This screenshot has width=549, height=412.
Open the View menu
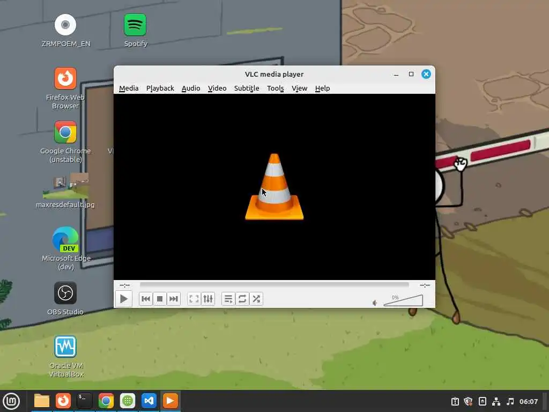pos(299,89)
